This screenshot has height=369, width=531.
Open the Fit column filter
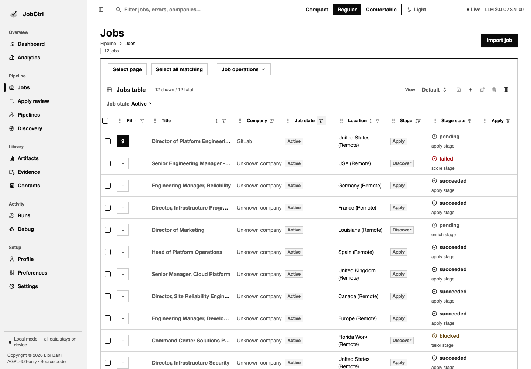pos(142,121)
